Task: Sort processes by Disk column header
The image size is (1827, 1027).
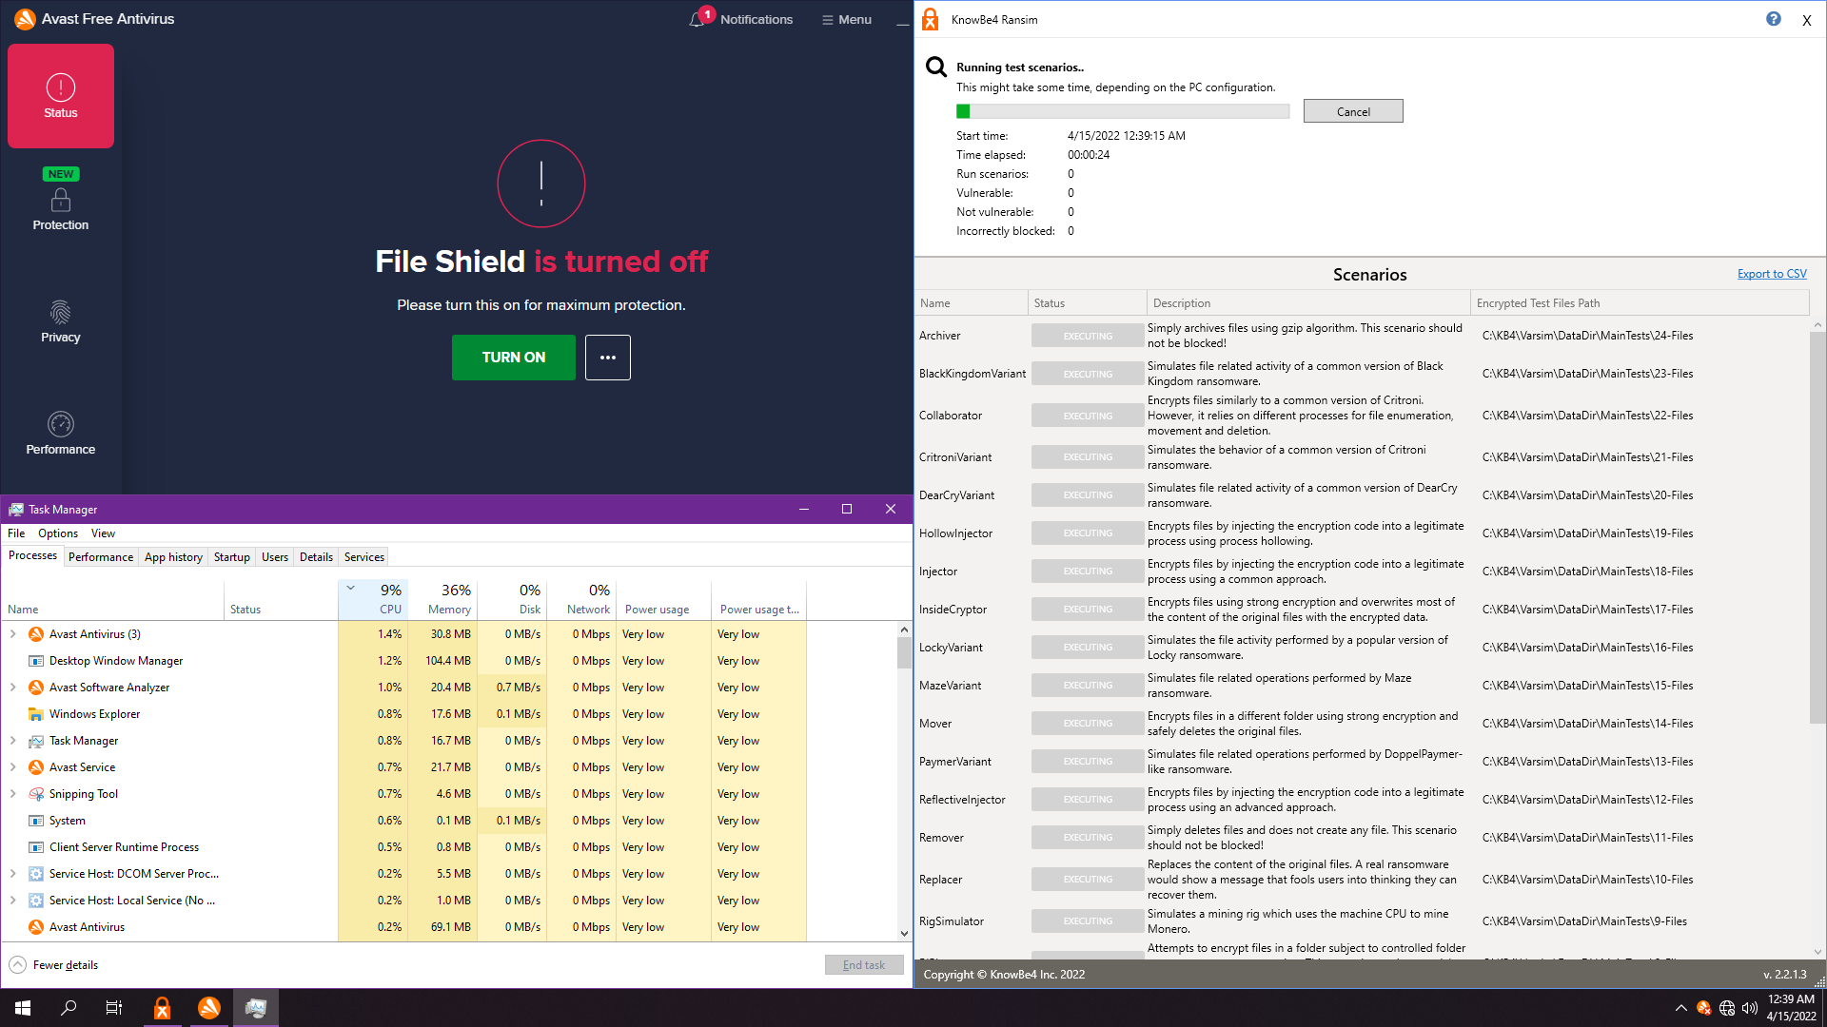Action: (x=512, y=599)
